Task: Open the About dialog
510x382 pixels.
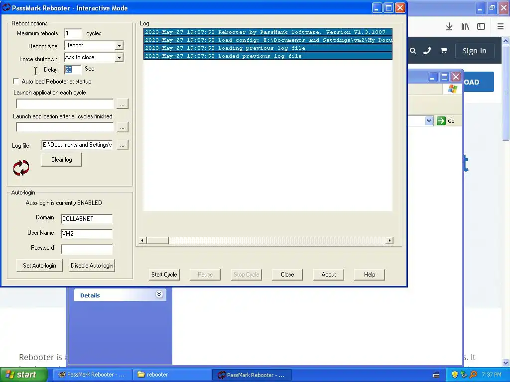Action: point(329,275)
